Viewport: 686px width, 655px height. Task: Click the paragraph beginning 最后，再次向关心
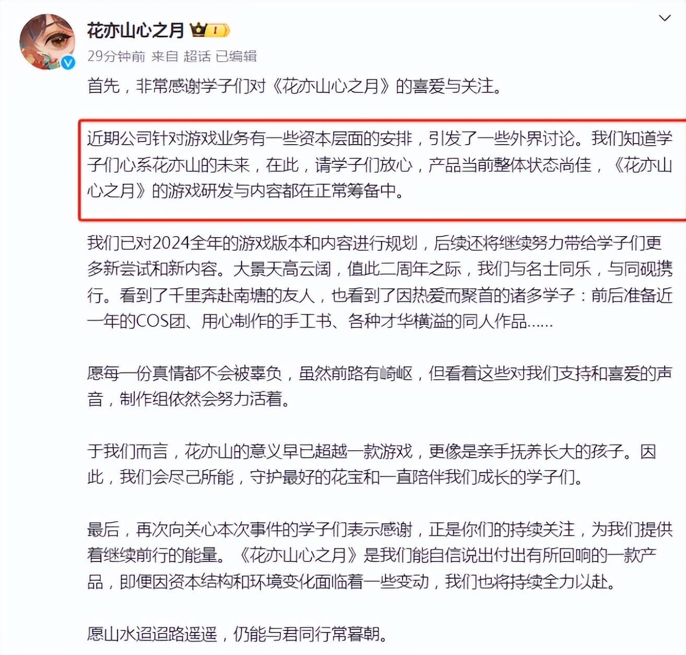click(380, 555)
